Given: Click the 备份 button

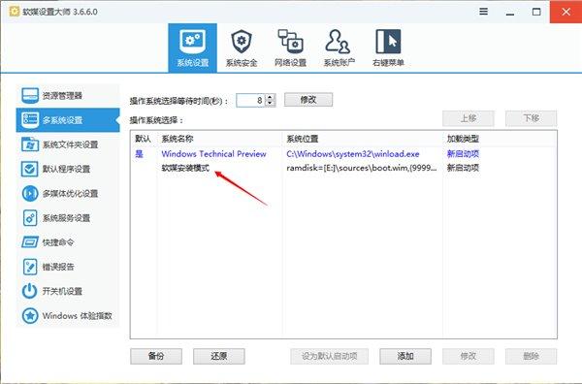Looking at the screenshot, I should (x=156, y=356).
